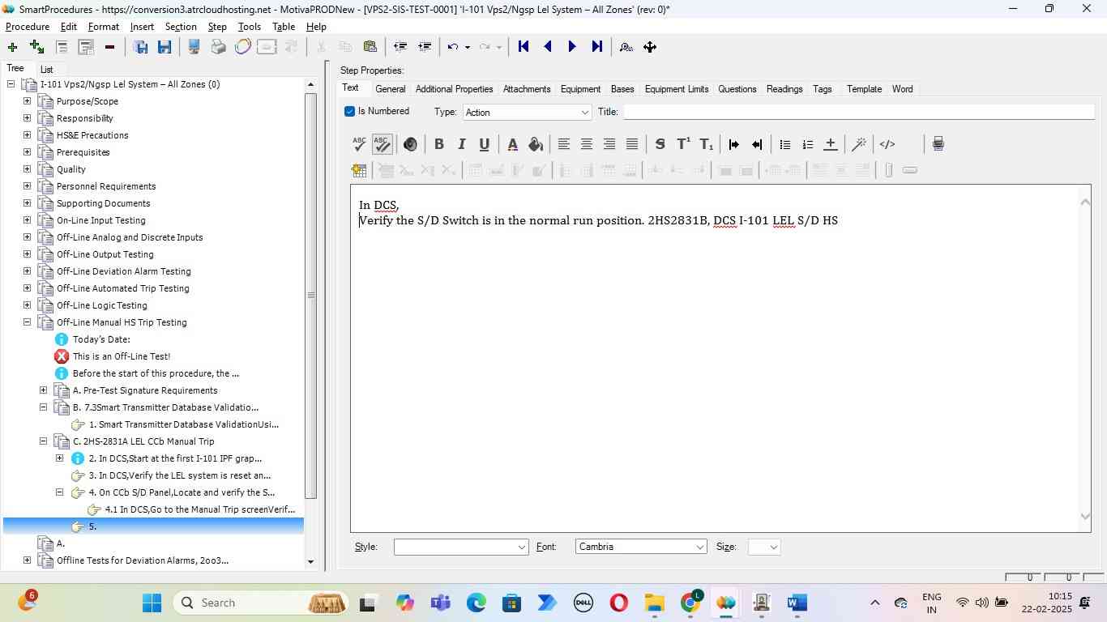Click the taskbar Search box

(261, 603)
